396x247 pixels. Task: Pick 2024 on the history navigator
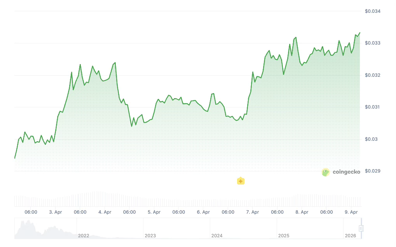[x=217, y=236]
